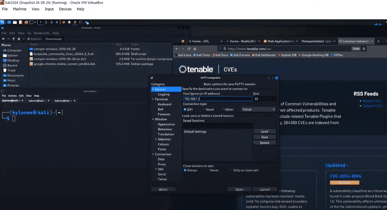Switch to Metasploitable2 browser tab
The height and width of the screenshot is (210, 387).
tap(317, 41)
